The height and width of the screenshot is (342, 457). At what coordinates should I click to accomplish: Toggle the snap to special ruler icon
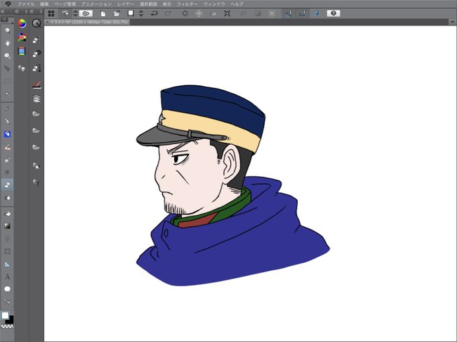[302, 13]
